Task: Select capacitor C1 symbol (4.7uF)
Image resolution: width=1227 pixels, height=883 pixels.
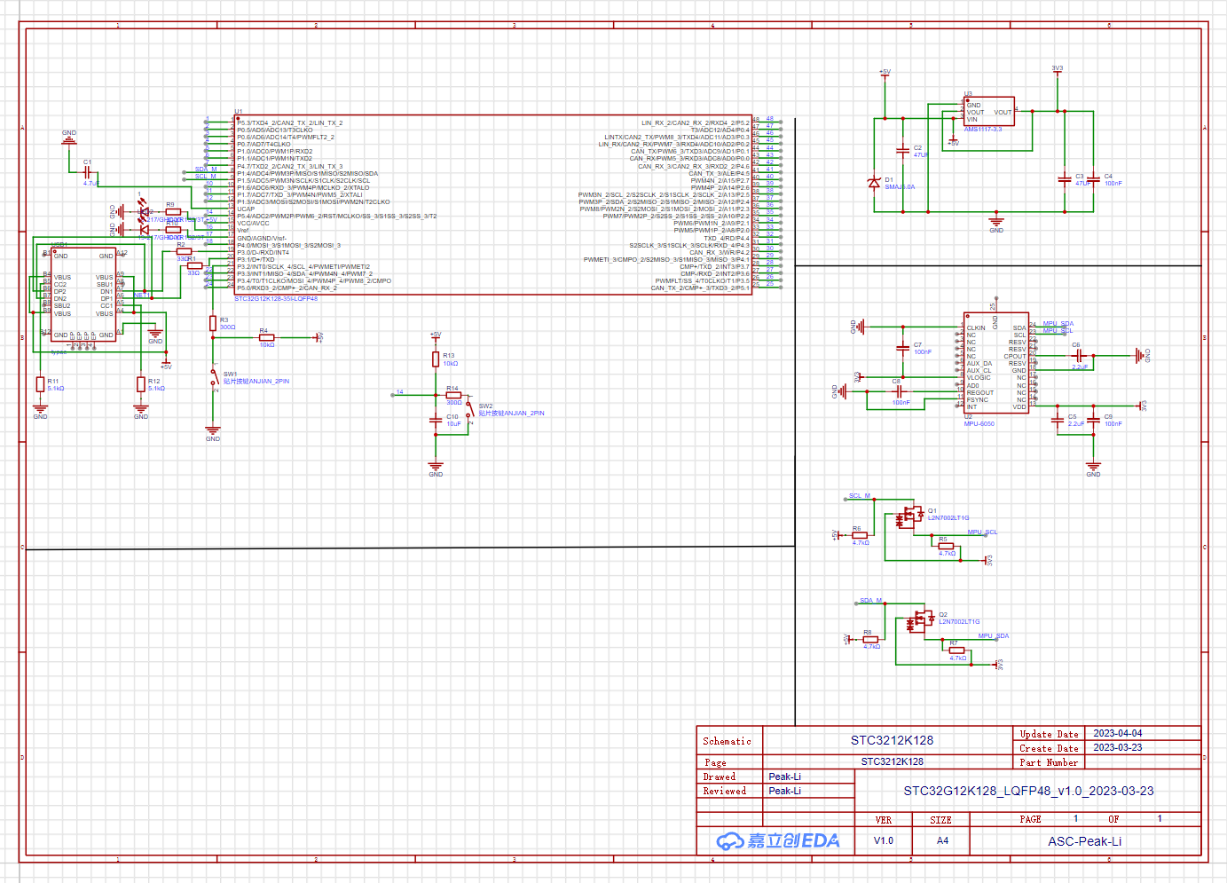Action: click(x=88, y=173)
